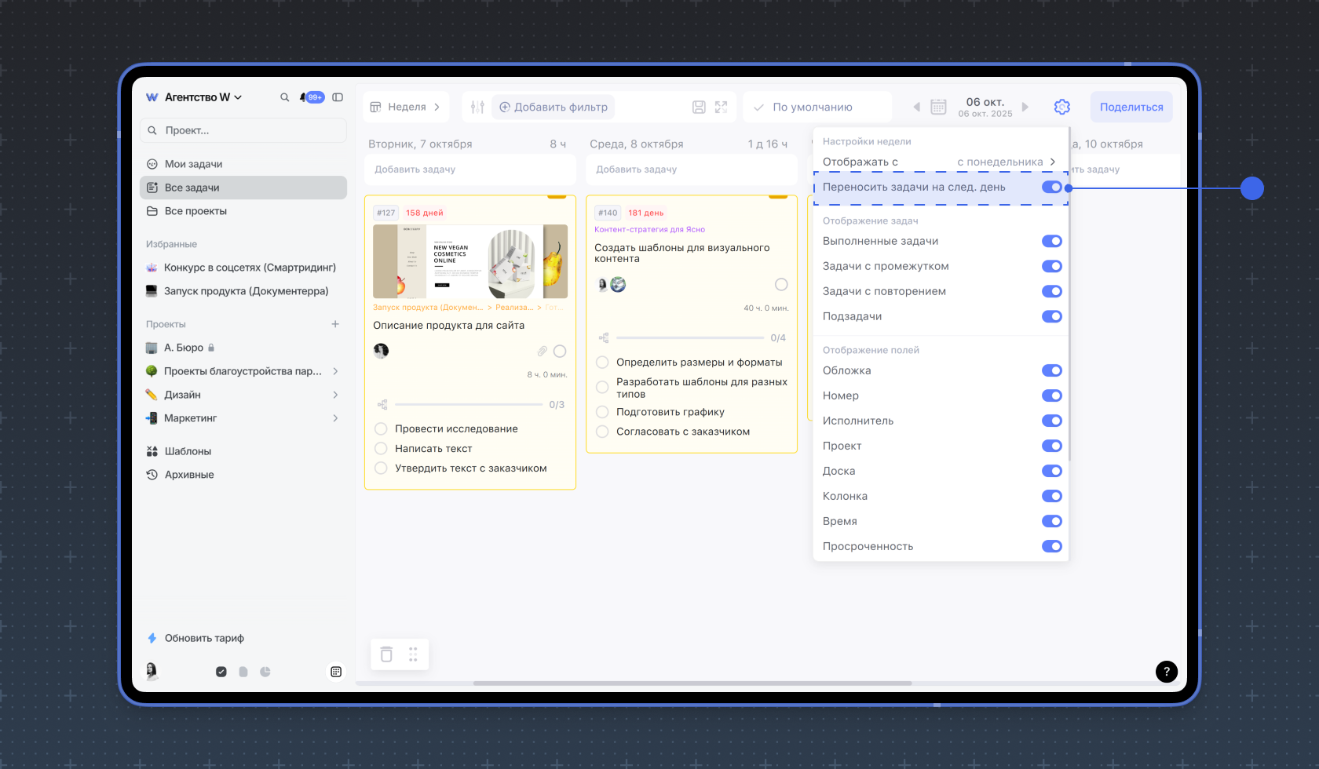Open the calendar date picker icon
This screenshot has height=769, width=1319.
(x=938, y=108)
